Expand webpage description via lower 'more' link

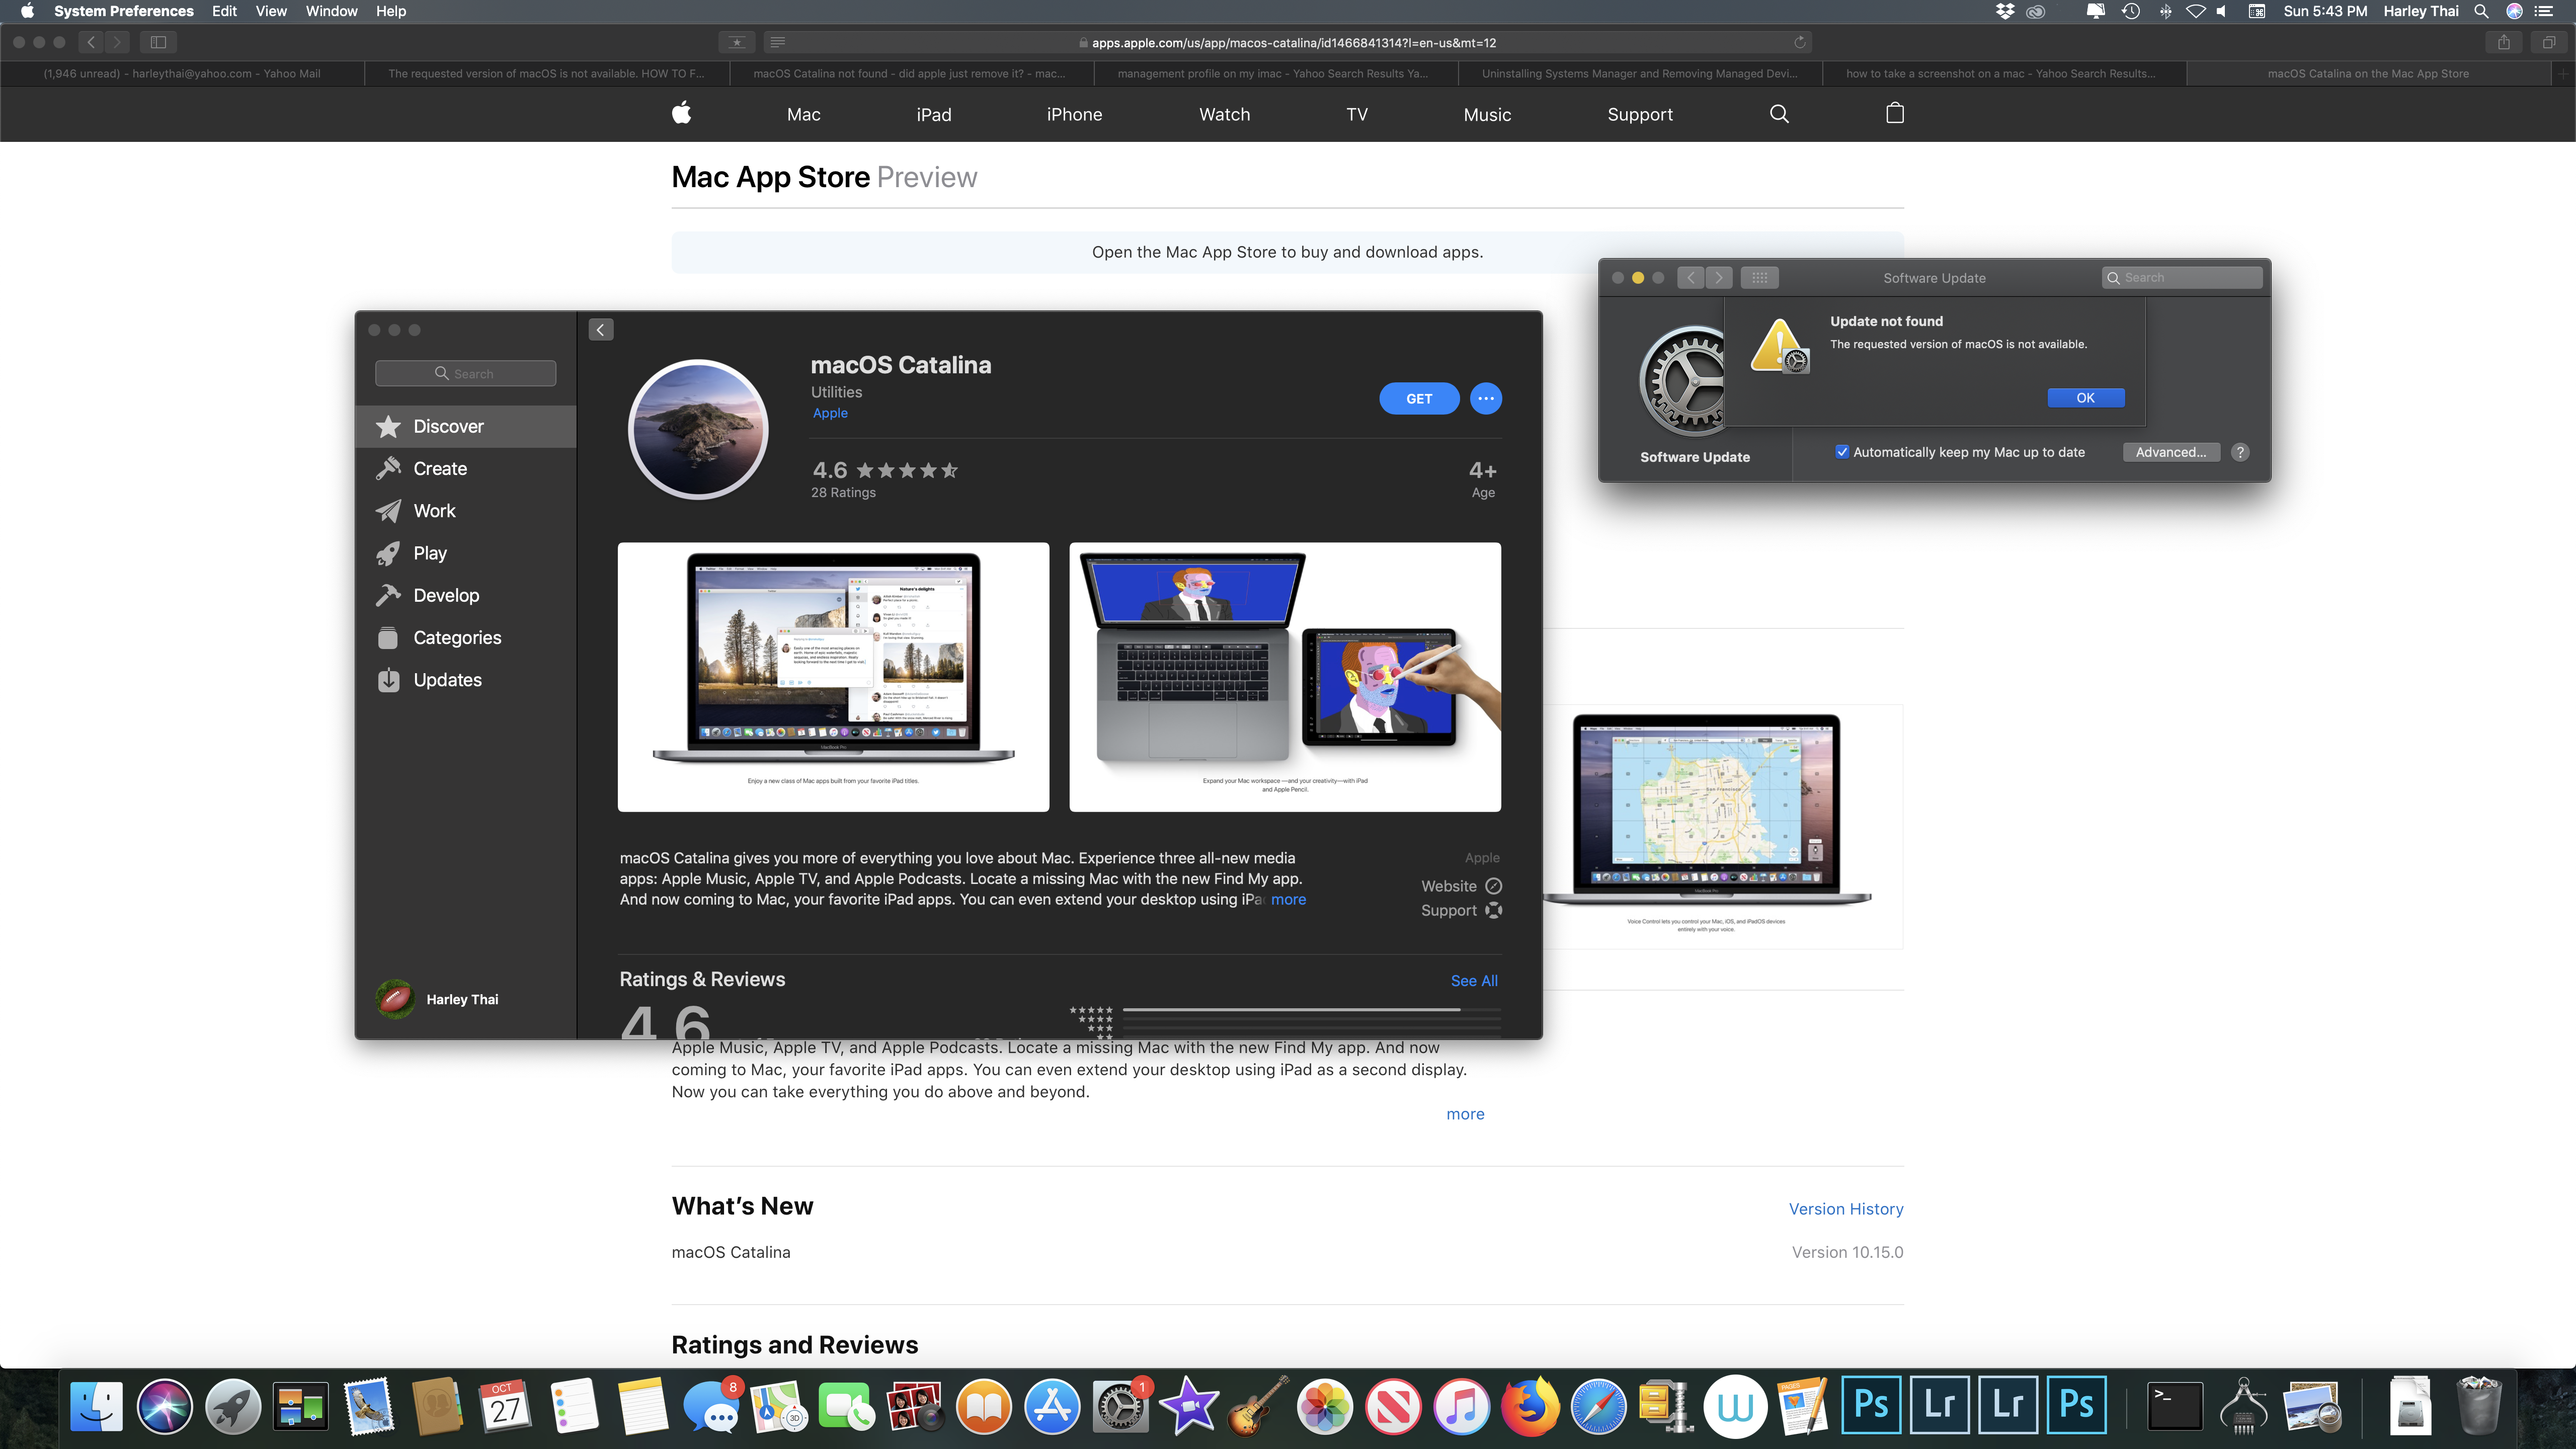(x=1465, y=1114)
